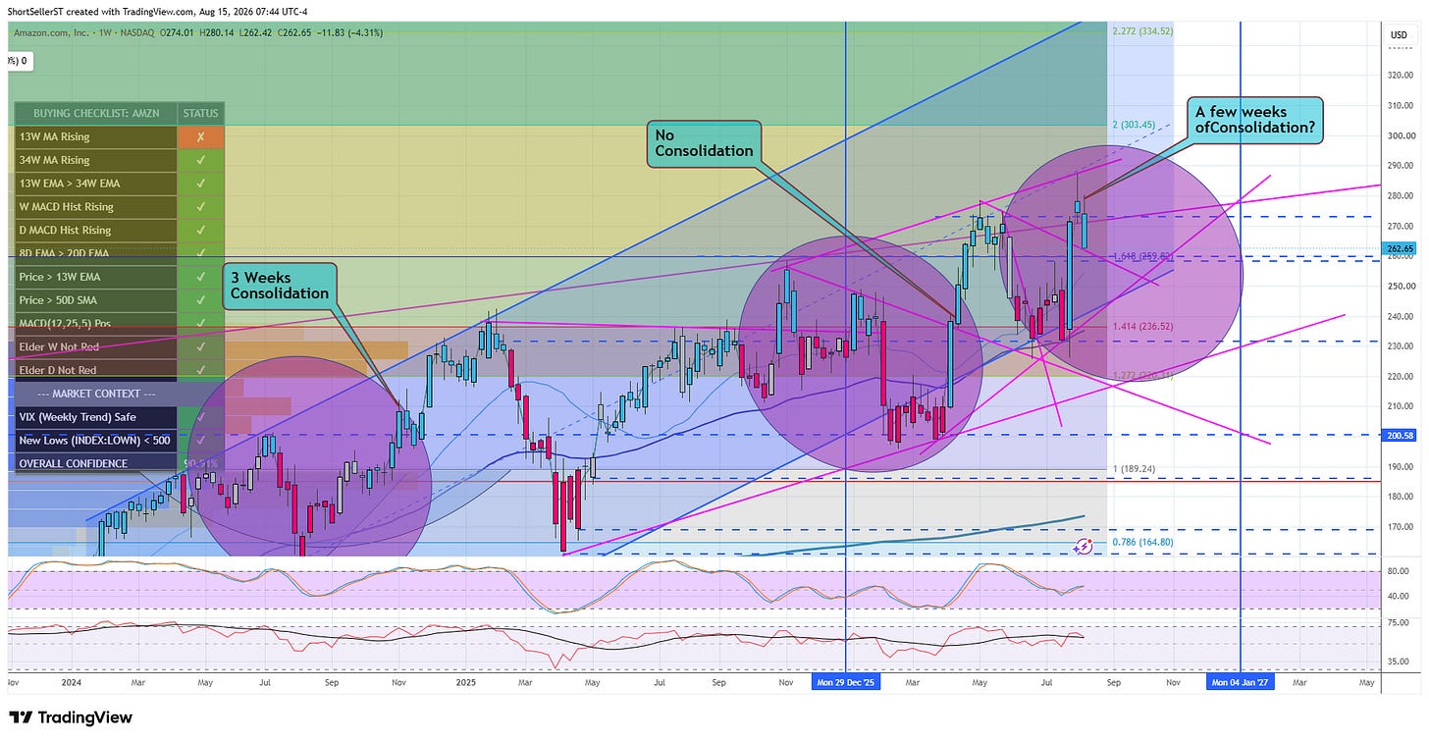This screenshot has width=1429, height=741.
Task: Click the STATUS column header
Action: tap(201, 114)
